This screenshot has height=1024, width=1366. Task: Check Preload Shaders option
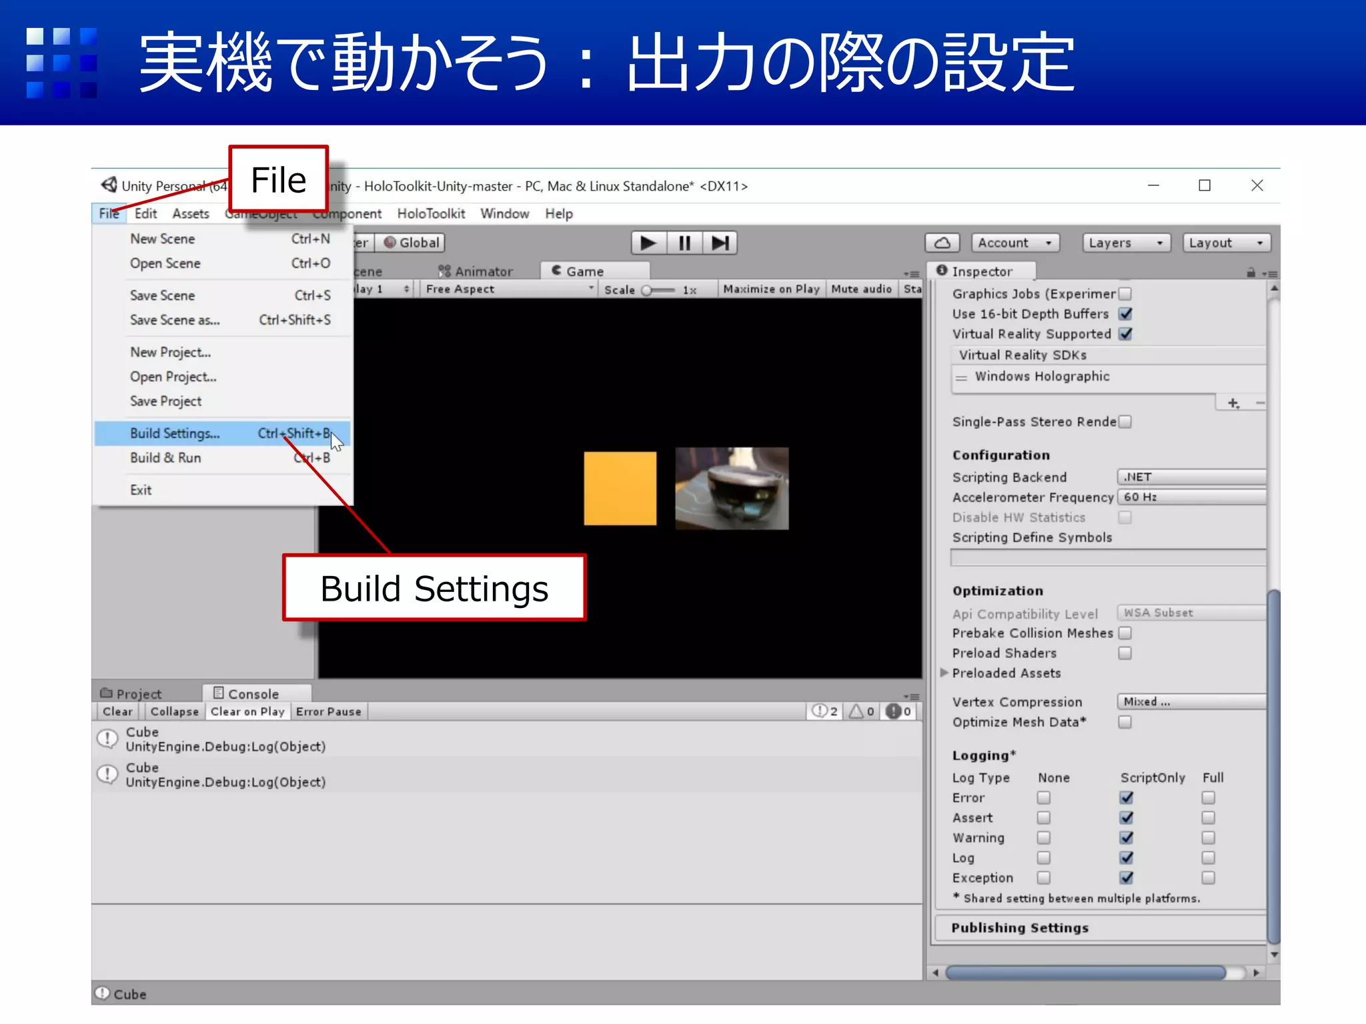1125,653
